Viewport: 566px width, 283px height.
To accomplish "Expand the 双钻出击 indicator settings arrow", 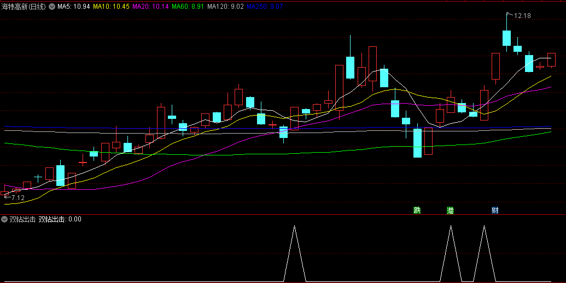I will 4,219.
